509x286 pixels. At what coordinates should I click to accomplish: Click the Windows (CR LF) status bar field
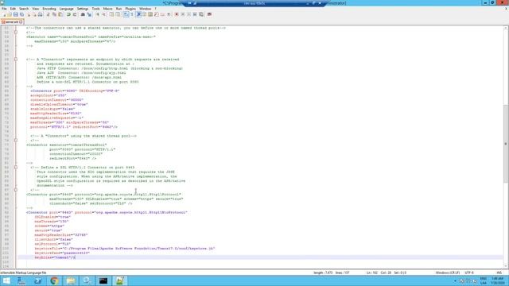point(448,272)
